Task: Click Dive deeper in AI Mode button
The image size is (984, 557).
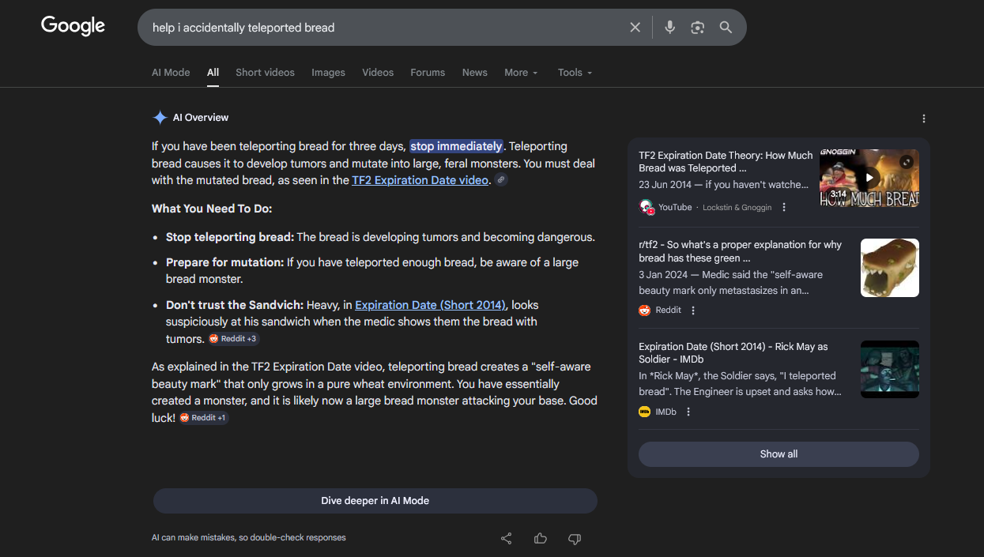Action: [375, 501]
